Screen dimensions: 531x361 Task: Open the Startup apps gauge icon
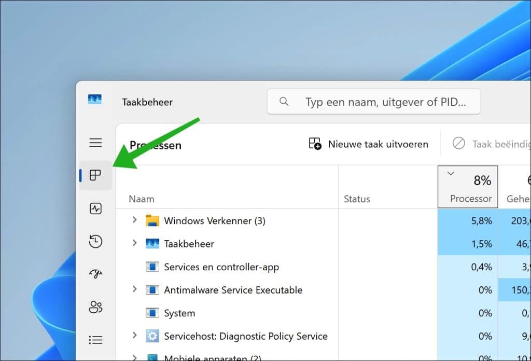tap(95, 274)
